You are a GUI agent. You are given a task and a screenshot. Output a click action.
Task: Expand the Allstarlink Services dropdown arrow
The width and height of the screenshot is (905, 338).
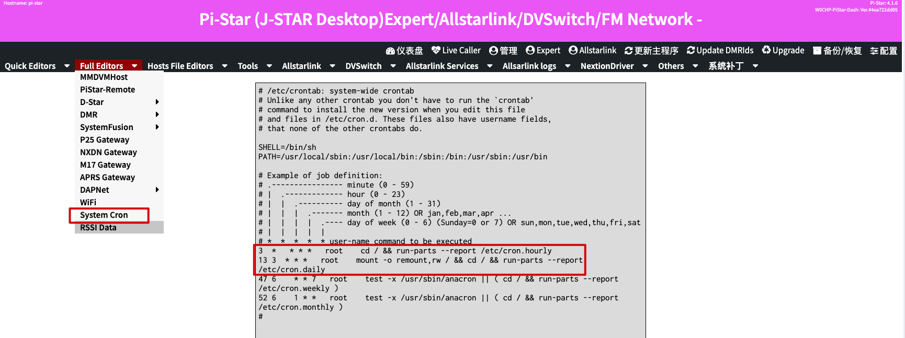coord(490,66)
